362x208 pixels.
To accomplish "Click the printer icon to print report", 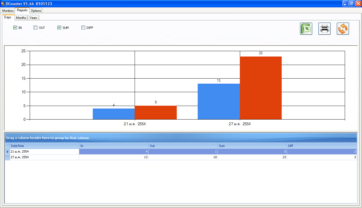I will coord(324,29).
